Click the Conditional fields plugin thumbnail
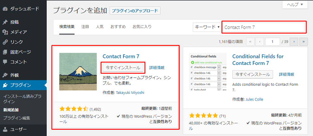The image size is (313, 136). (x=208, y=72)
